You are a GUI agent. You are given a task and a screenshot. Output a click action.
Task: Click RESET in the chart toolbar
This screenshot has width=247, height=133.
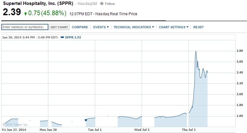click(x=199, y=27)
